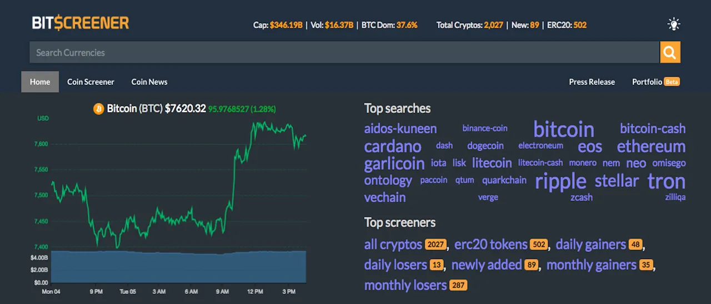The width and height of the screenshot is (711, 304).
Task: Open garlicoin from the tag cloud
Action: 394,164
